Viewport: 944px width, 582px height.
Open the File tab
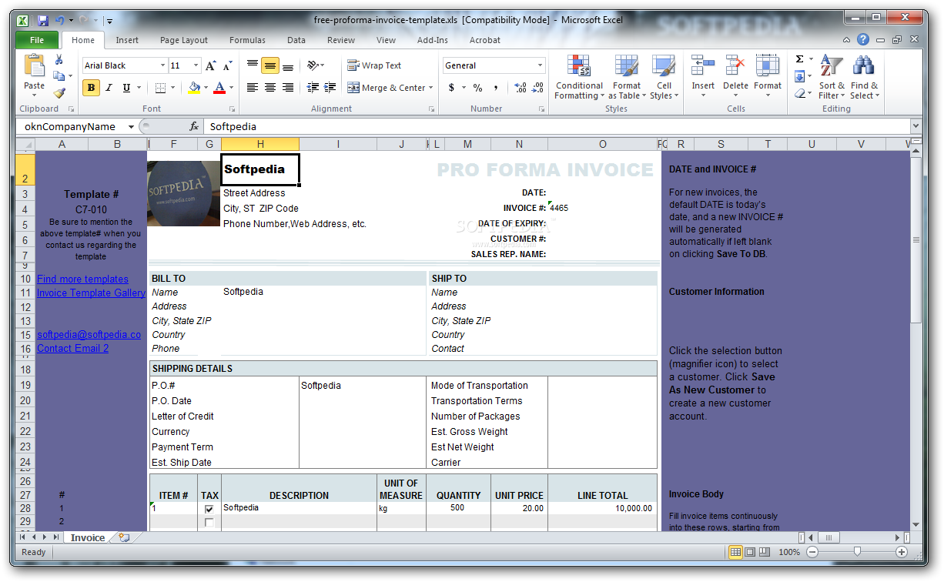[x=36, y=40]
